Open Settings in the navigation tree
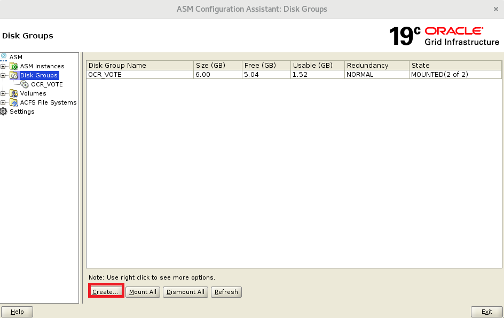This screenshot has width=504, height=318. pos(22,112)
